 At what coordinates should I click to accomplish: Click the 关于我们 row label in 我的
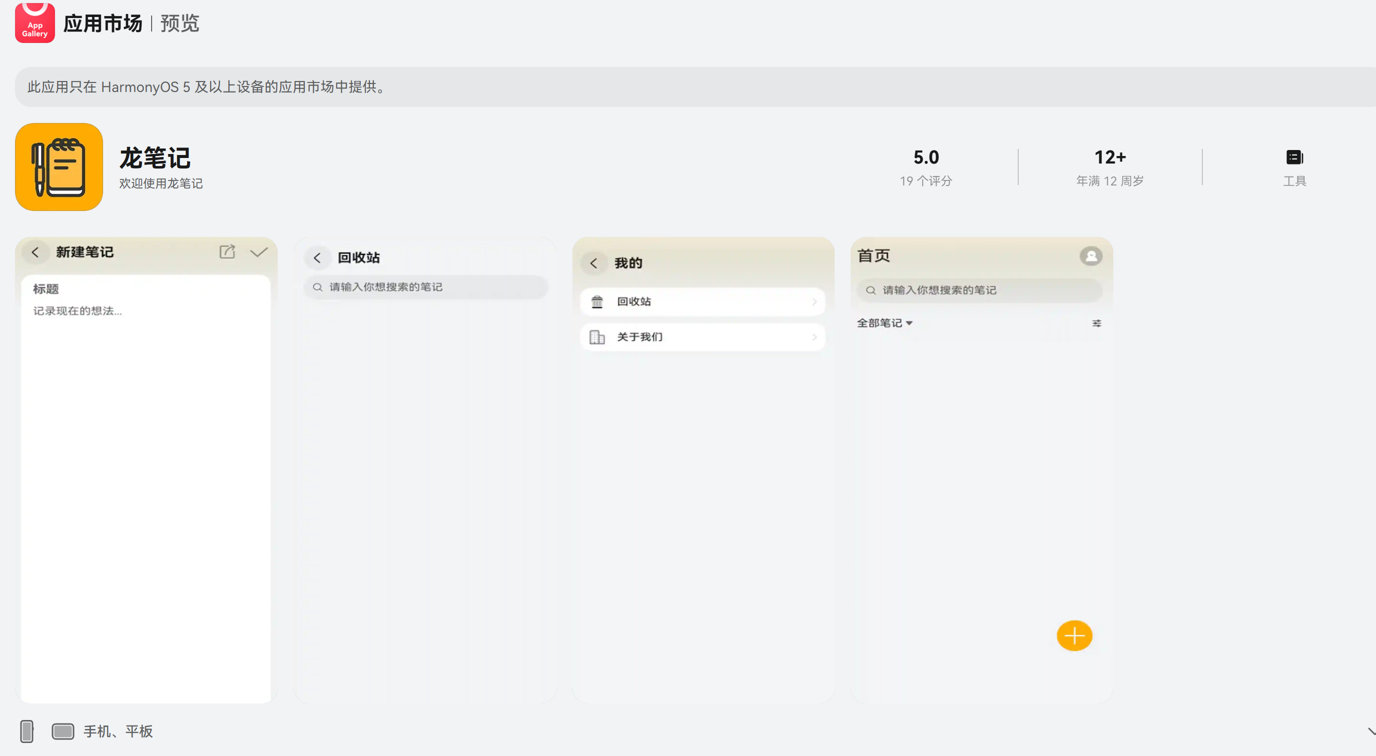(640, 337)
